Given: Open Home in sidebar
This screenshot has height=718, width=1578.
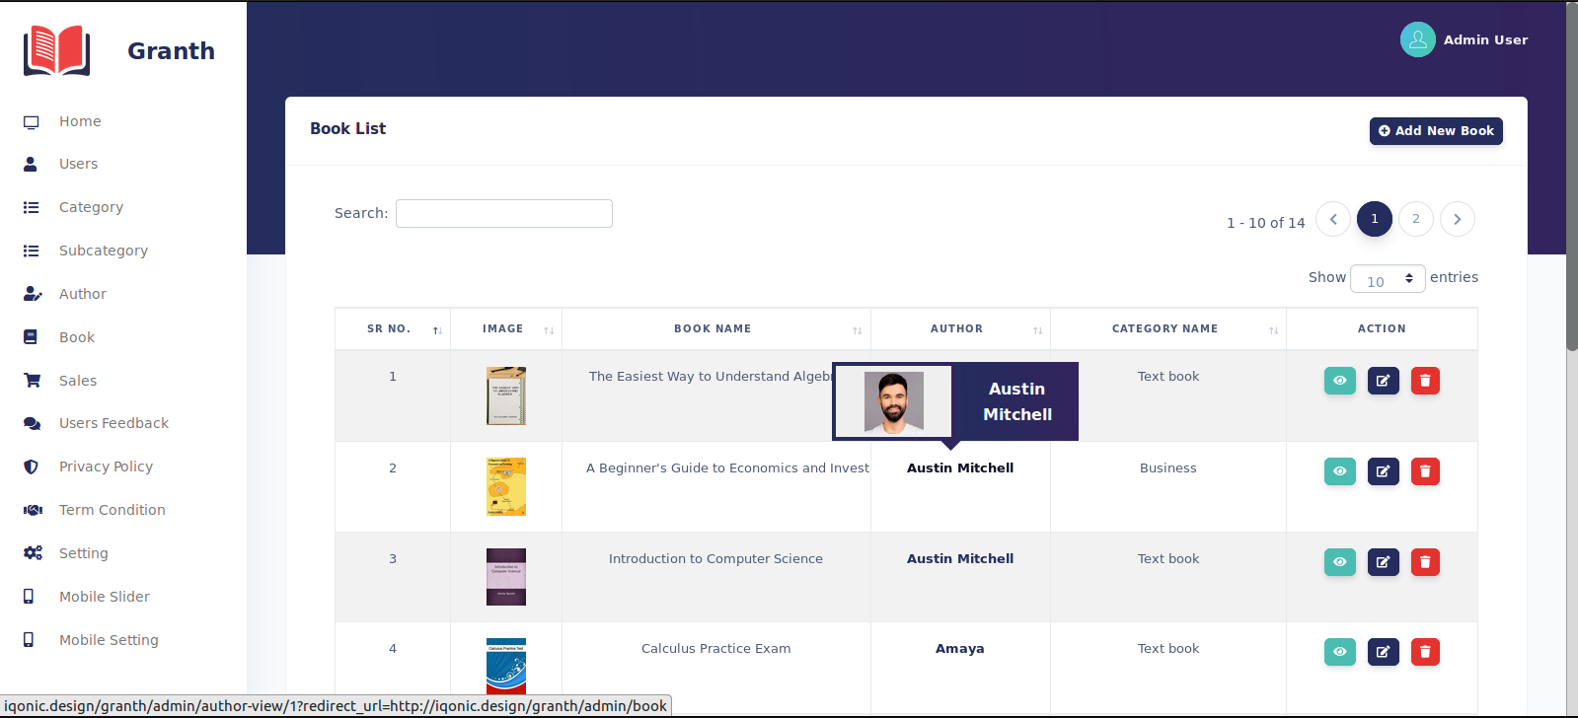Looking at the screenshot, I should (80, 121).
